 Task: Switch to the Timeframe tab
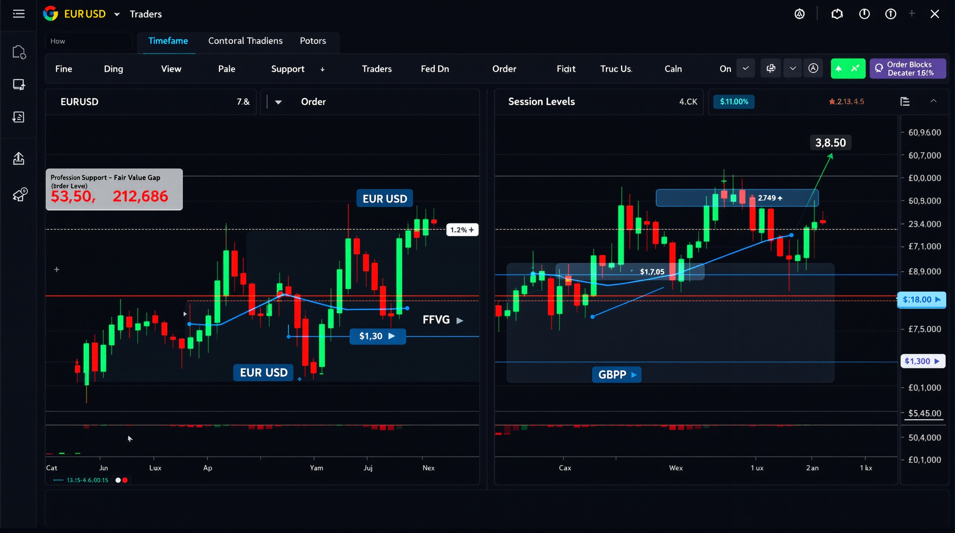[168, 41]
